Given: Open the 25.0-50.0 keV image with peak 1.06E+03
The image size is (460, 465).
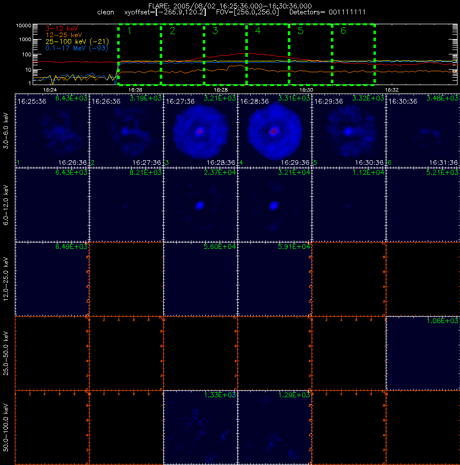Looking at the screenshot, I should click(423, 353).
